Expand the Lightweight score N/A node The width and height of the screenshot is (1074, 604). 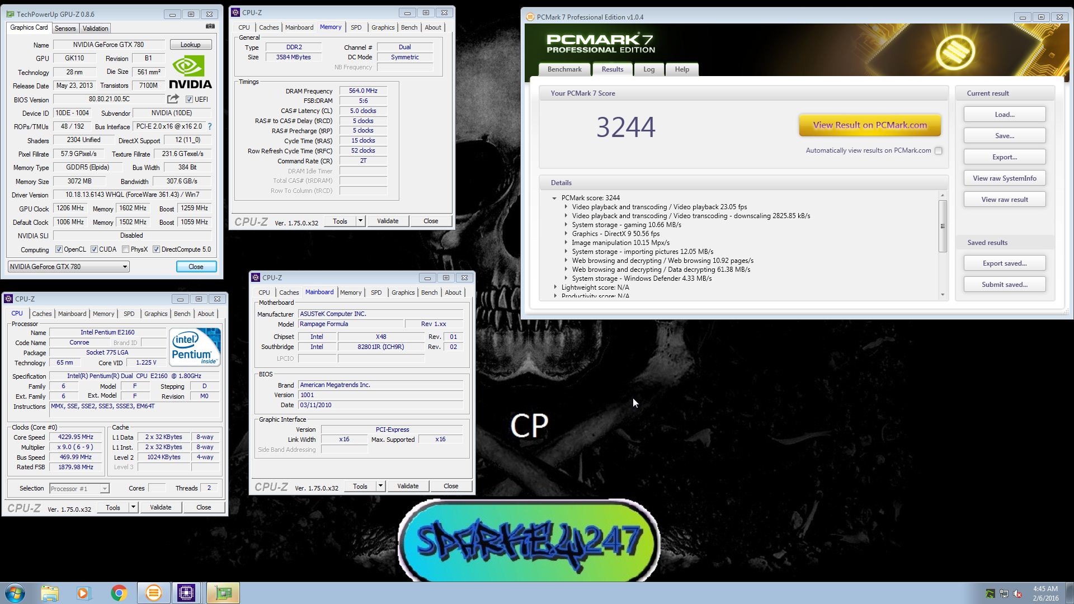555,287
